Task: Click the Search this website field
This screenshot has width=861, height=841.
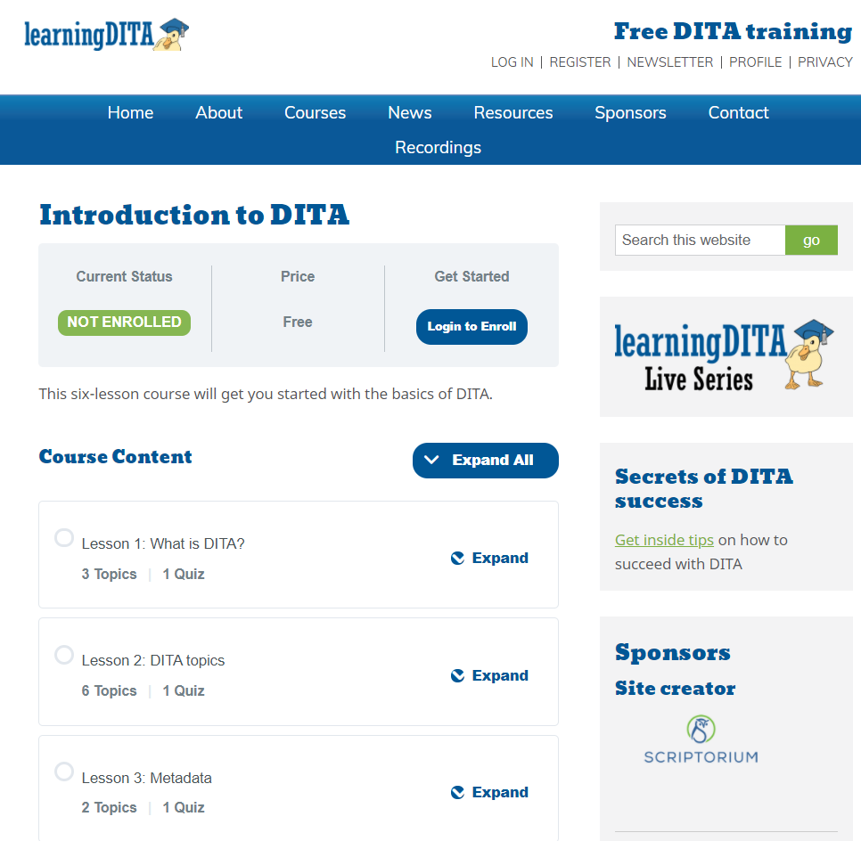Action: pos(700,240)
